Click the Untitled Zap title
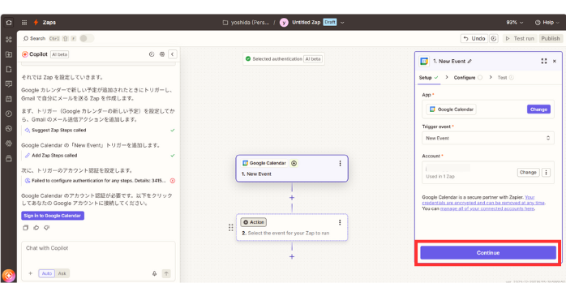This screenshot has height=296, width=566. pos(306,23)
